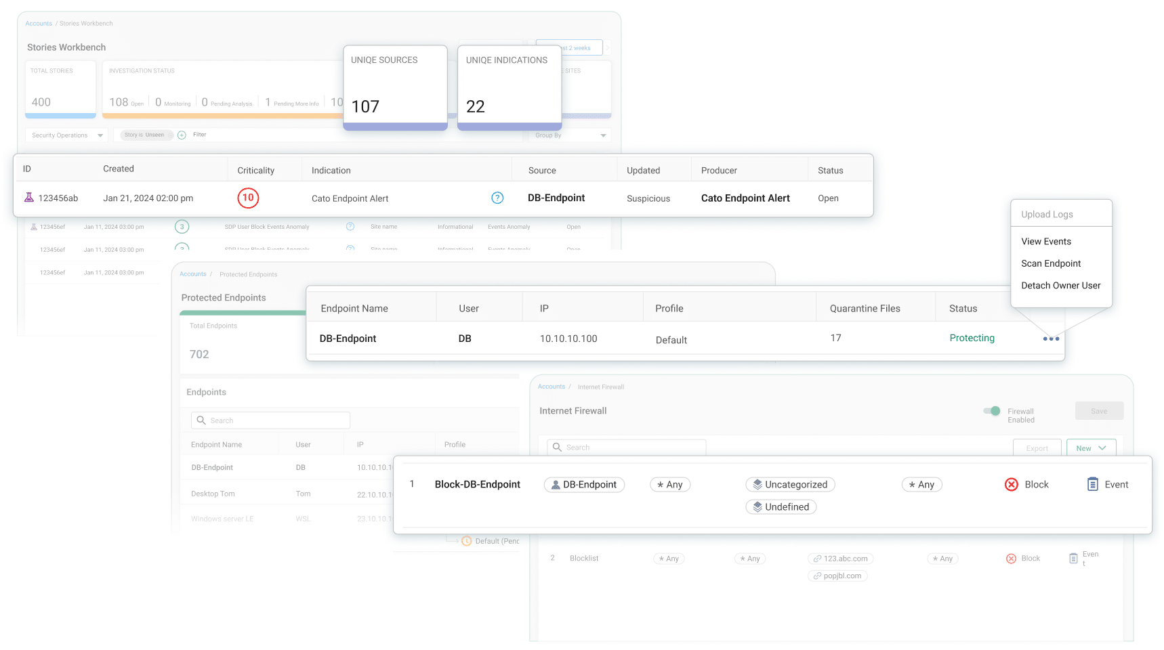This screenshot has width=1164, height=650.
Task: Click the Quarantine Files column header
Action: coord(865,308)
